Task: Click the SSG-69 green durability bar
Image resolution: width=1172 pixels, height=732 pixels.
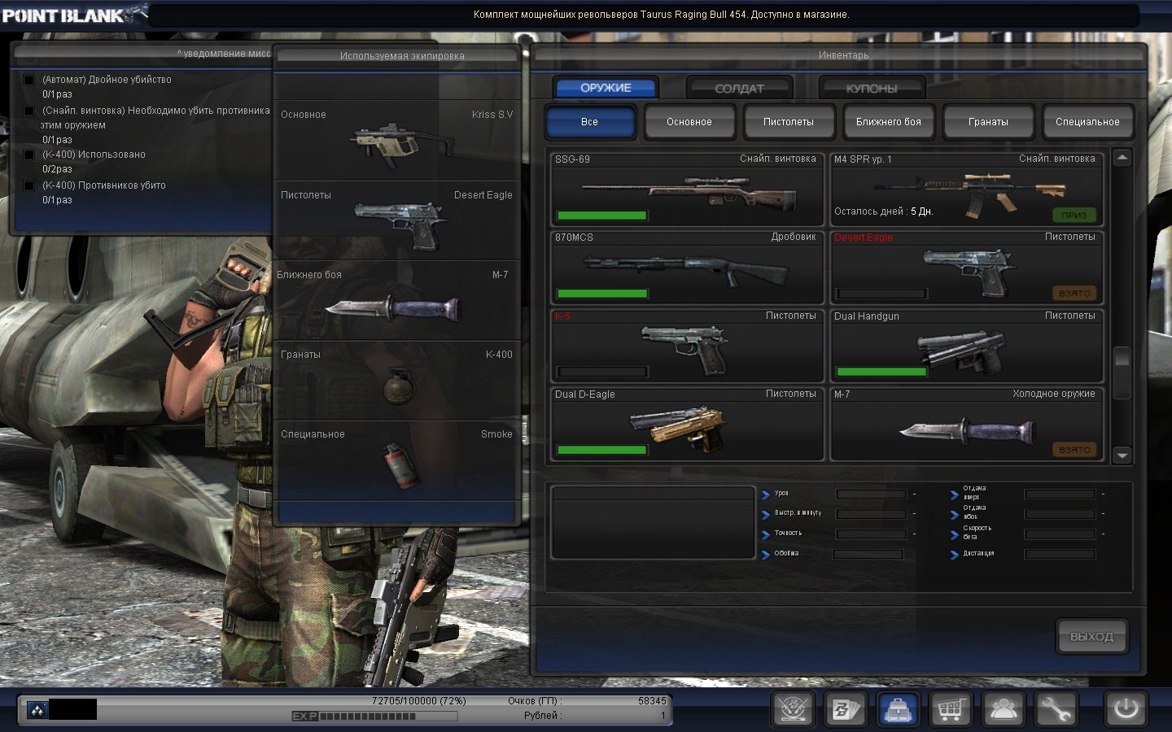Action: pos(601,216)
